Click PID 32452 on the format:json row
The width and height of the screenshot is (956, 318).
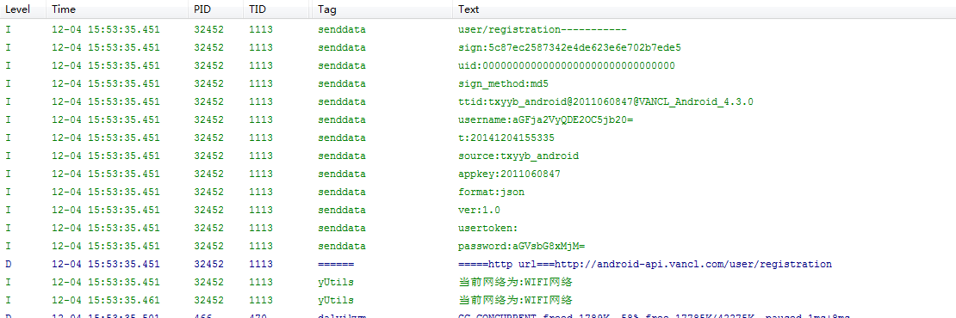(209, 193)
